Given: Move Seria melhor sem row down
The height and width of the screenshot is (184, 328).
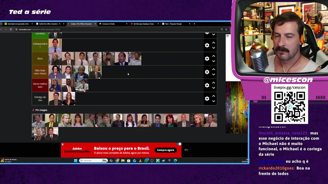Looking at the screenshot, I should point(213,88).
